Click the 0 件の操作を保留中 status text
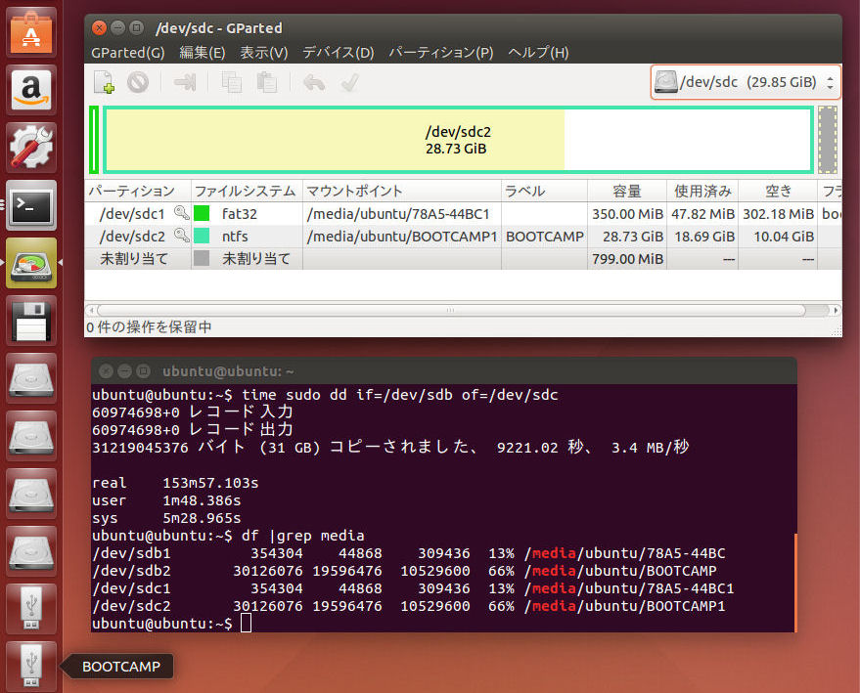The height and width of the screenshot is (693, 860). pyautogui.click(x=149, y=327)
